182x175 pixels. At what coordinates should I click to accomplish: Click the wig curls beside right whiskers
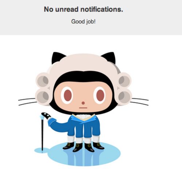124,88
